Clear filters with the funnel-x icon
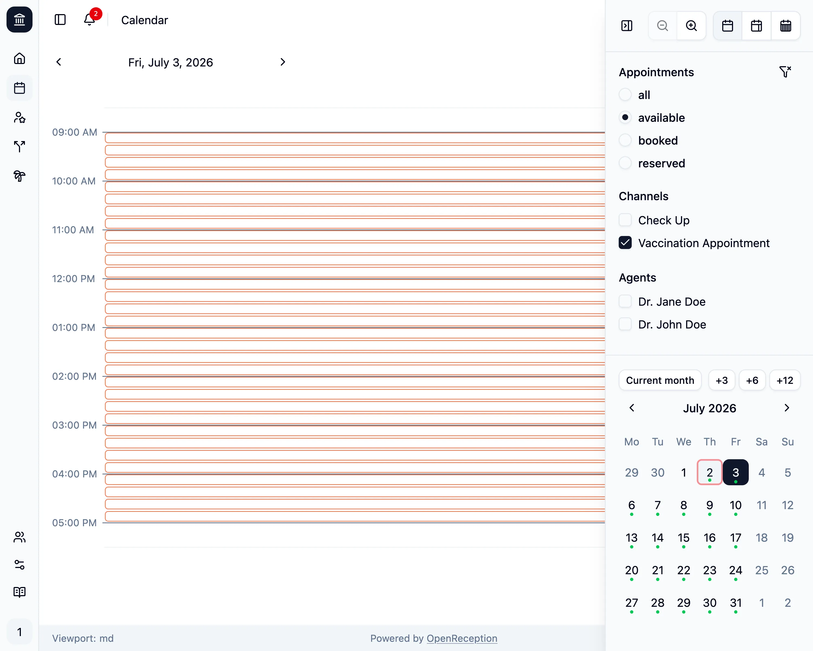 [785, 72]
